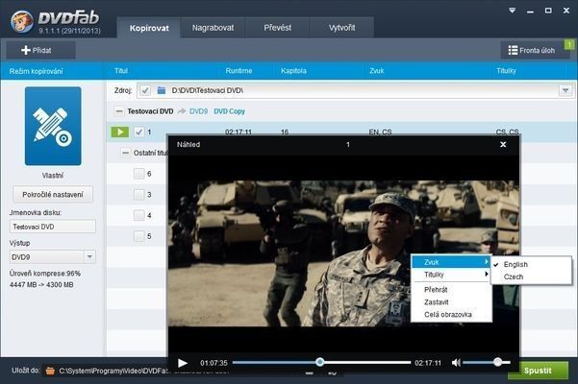Click the Spustit start button
This screenshot has width=578, height=384.
539,371
